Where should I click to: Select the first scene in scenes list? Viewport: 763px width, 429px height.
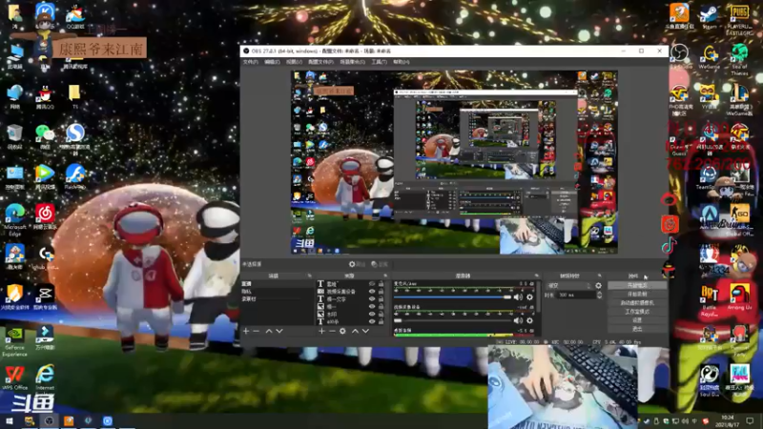click(278, 283)
